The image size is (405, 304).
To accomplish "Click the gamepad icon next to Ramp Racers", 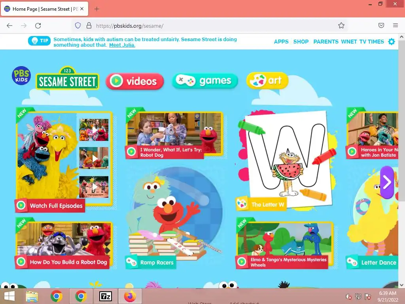I will click(x=131, y=262).
